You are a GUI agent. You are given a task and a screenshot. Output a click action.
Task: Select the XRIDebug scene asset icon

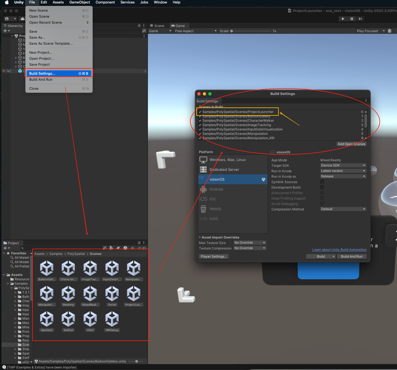[112, 319]
